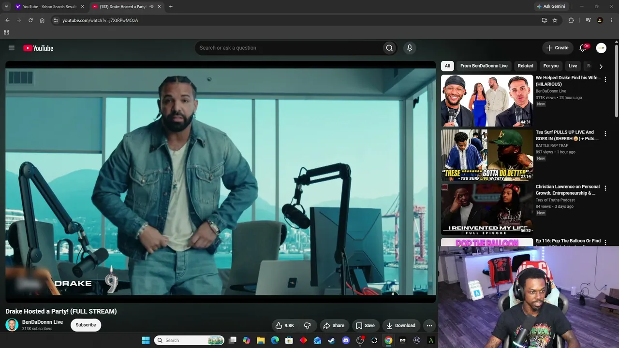
Task: Open 'We Helped Drake' video thumbnail
Action: (x=487, y=101)
